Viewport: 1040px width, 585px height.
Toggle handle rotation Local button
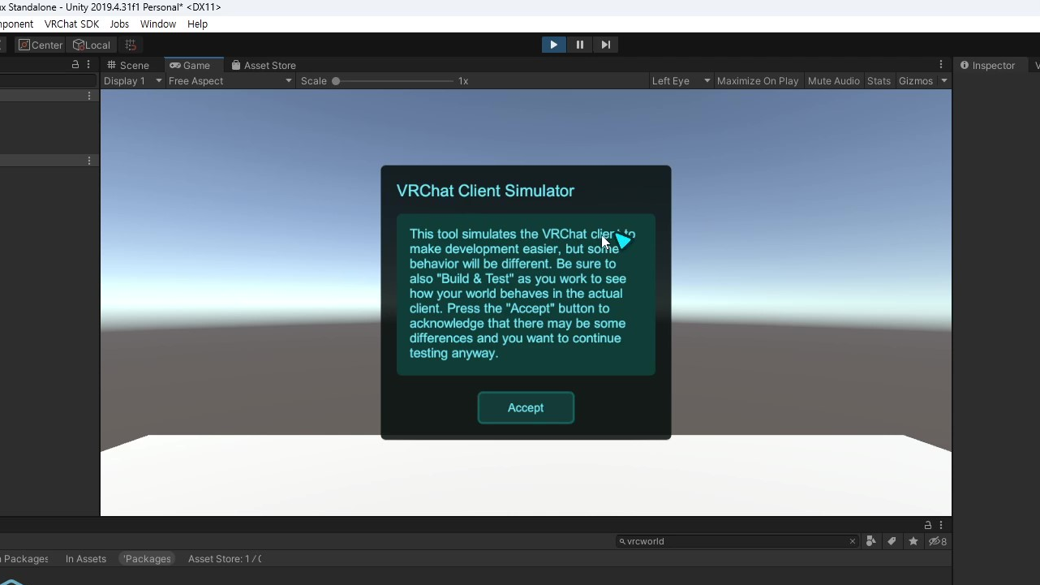pos(92,45)
